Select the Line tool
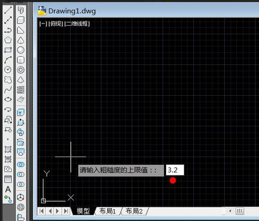Viewport: 259px width, 221px height. [x=8, y=10]
